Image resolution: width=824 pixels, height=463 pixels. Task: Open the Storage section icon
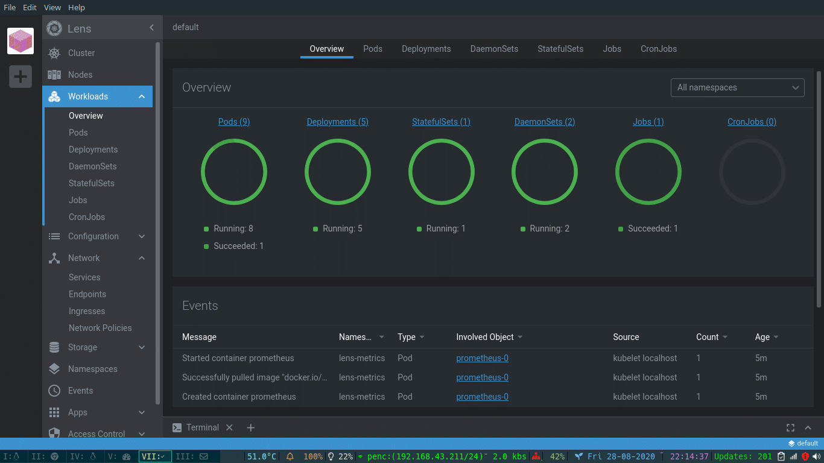tap(54, 347)
